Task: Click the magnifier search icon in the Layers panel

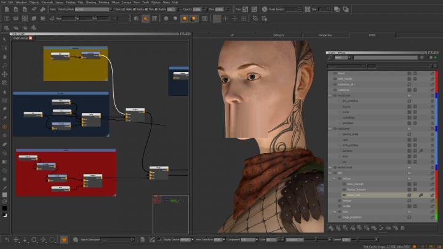Action: tap(330, 58)
